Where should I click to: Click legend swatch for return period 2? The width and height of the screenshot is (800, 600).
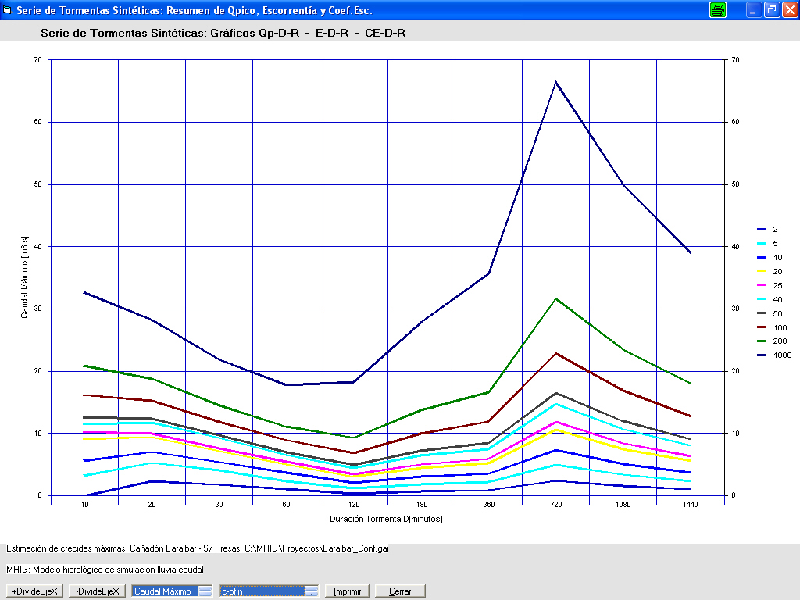tap(762, 230)
